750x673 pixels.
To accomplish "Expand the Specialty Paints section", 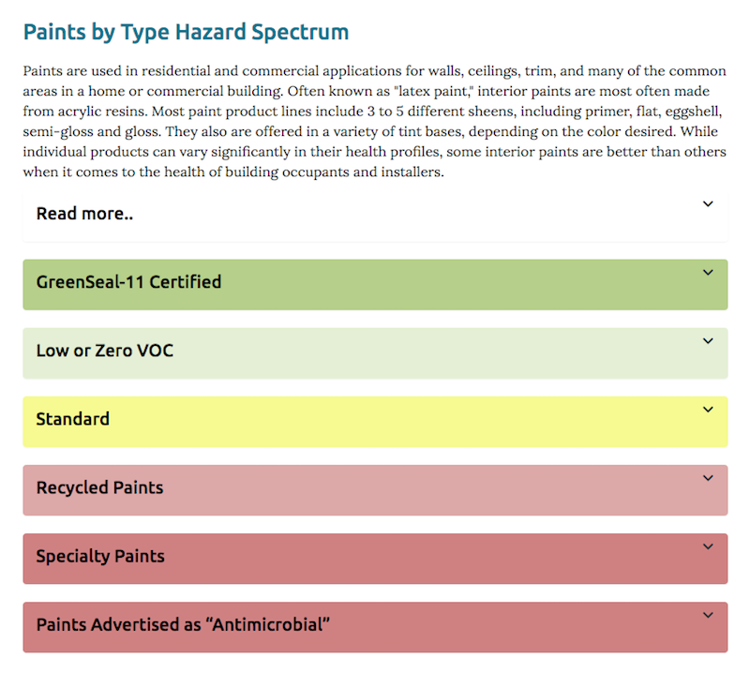I will (375, 559).
